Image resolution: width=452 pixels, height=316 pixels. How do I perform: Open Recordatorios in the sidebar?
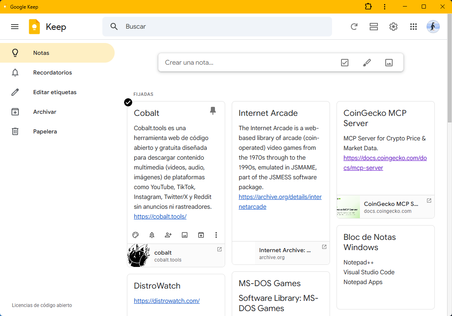tap(52, 72)
